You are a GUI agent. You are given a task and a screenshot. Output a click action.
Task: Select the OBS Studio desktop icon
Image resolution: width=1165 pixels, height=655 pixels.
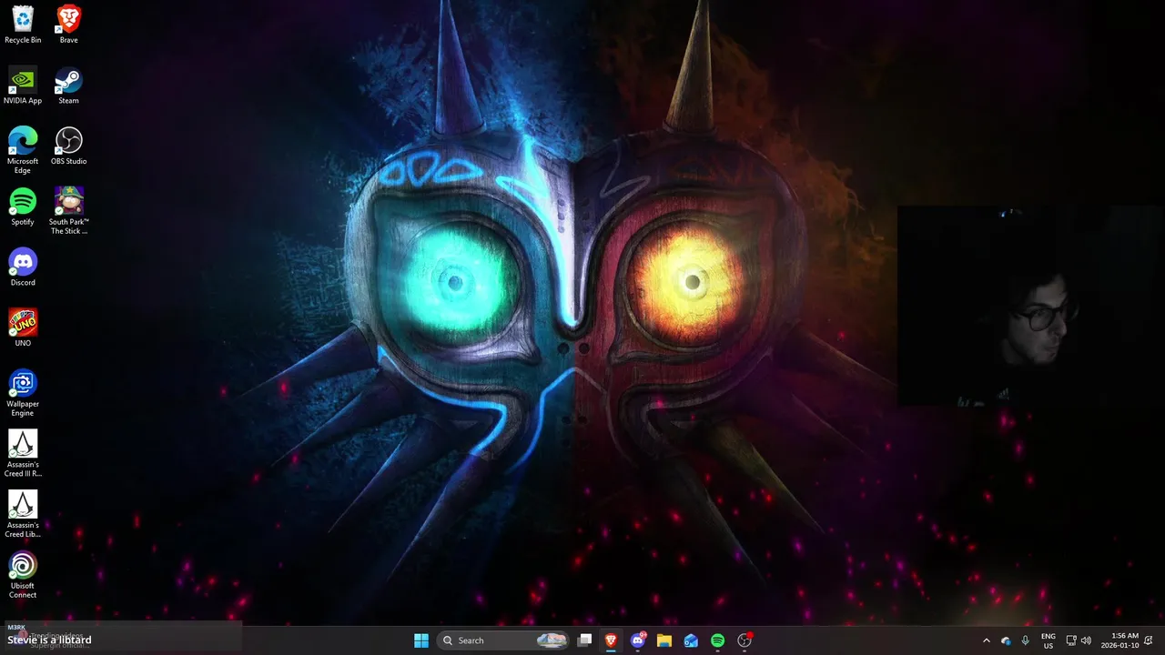click(x=68, y=146)
